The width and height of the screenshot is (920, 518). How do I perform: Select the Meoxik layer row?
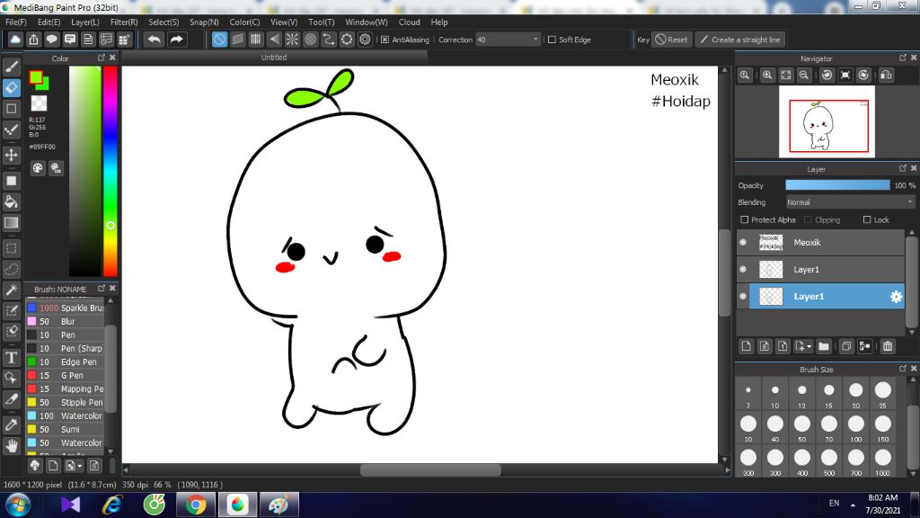pyautogui.click(x=821, y=243)
